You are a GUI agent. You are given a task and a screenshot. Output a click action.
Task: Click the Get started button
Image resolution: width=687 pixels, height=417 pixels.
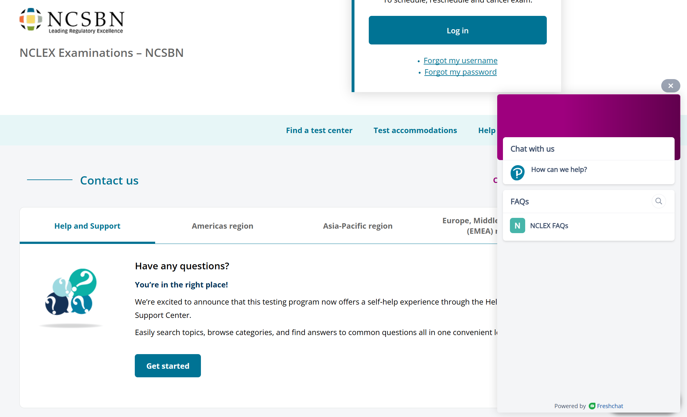[168, 366]
